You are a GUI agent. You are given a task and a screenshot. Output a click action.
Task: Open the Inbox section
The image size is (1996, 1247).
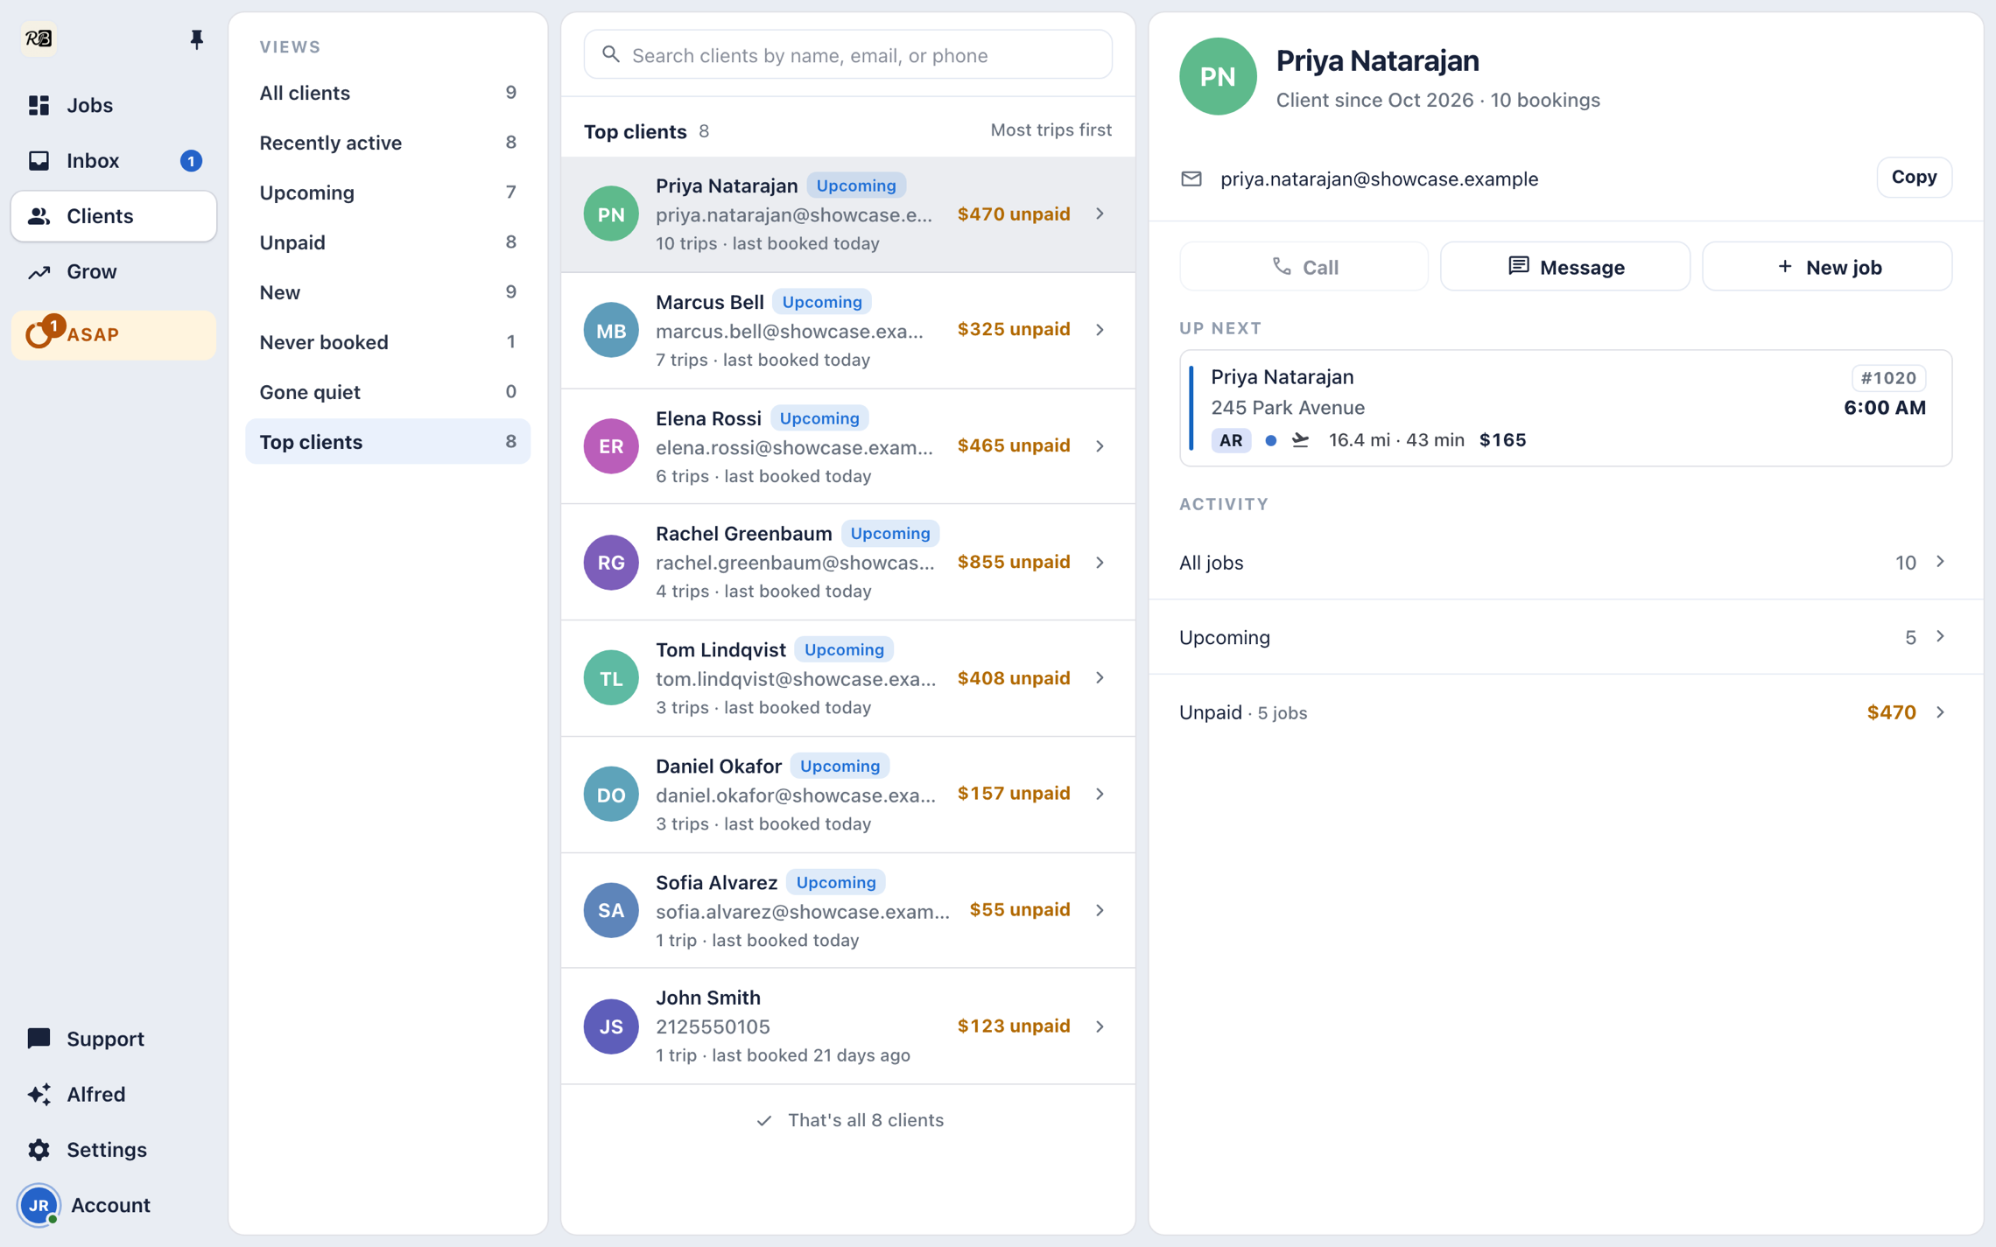pos(113,161)
